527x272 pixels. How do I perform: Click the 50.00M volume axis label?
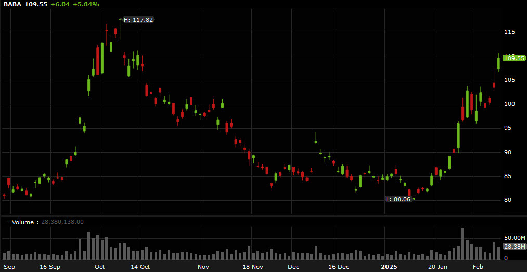click(513, 237)
